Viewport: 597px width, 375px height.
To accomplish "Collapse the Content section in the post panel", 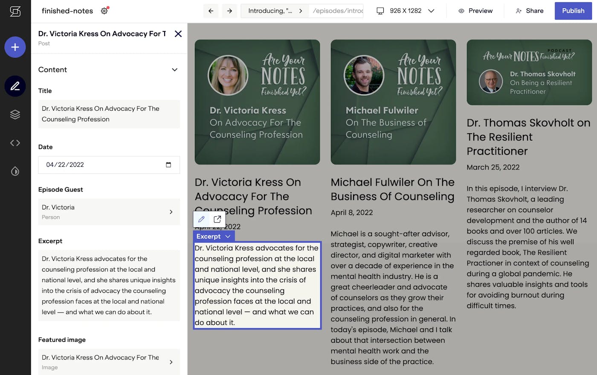I will (x=174, y=69).
